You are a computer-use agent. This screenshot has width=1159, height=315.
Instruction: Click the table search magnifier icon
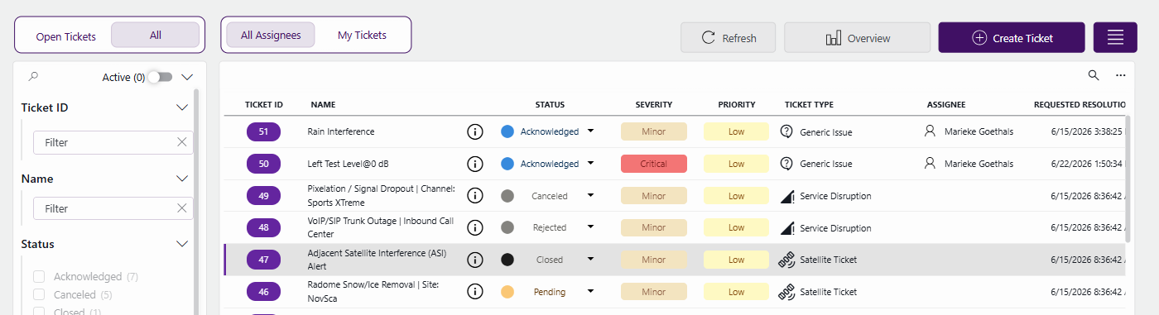[1094, 75]
